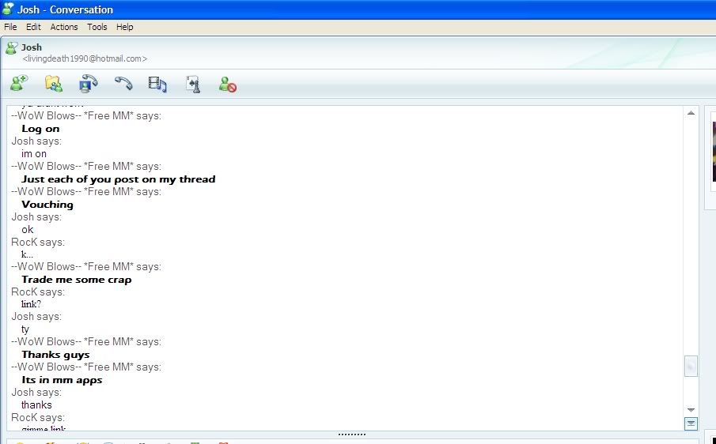Click the message "Thanks guys"
Viewport: 716px width, 444px height.
pyautogui.click(x=55, y=355)
